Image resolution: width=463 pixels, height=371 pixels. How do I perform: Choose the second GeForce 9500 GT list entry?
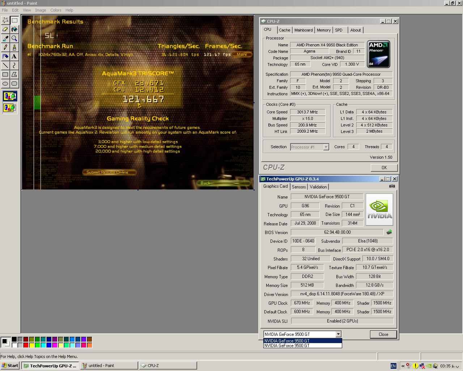tap(302, 345)
